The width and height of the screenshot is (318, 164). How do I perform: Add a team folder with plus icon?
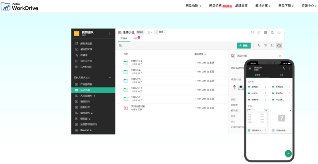[110, 77]
